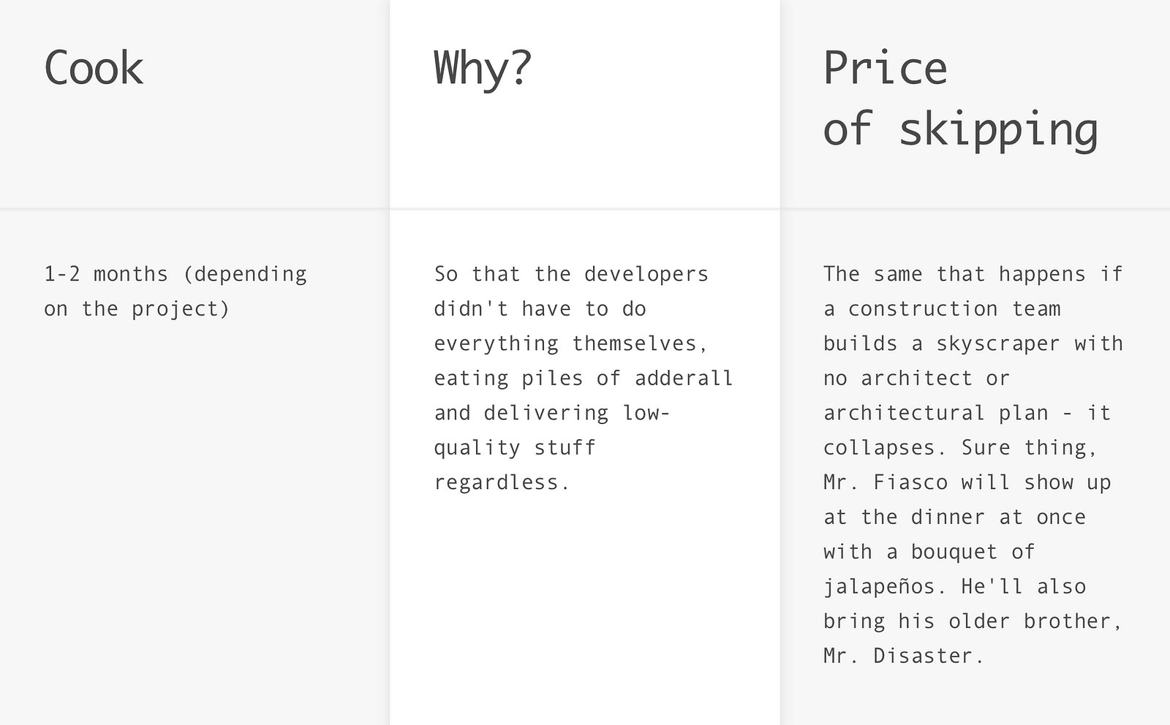Click the "didn't have to do" line

(540, 308)
